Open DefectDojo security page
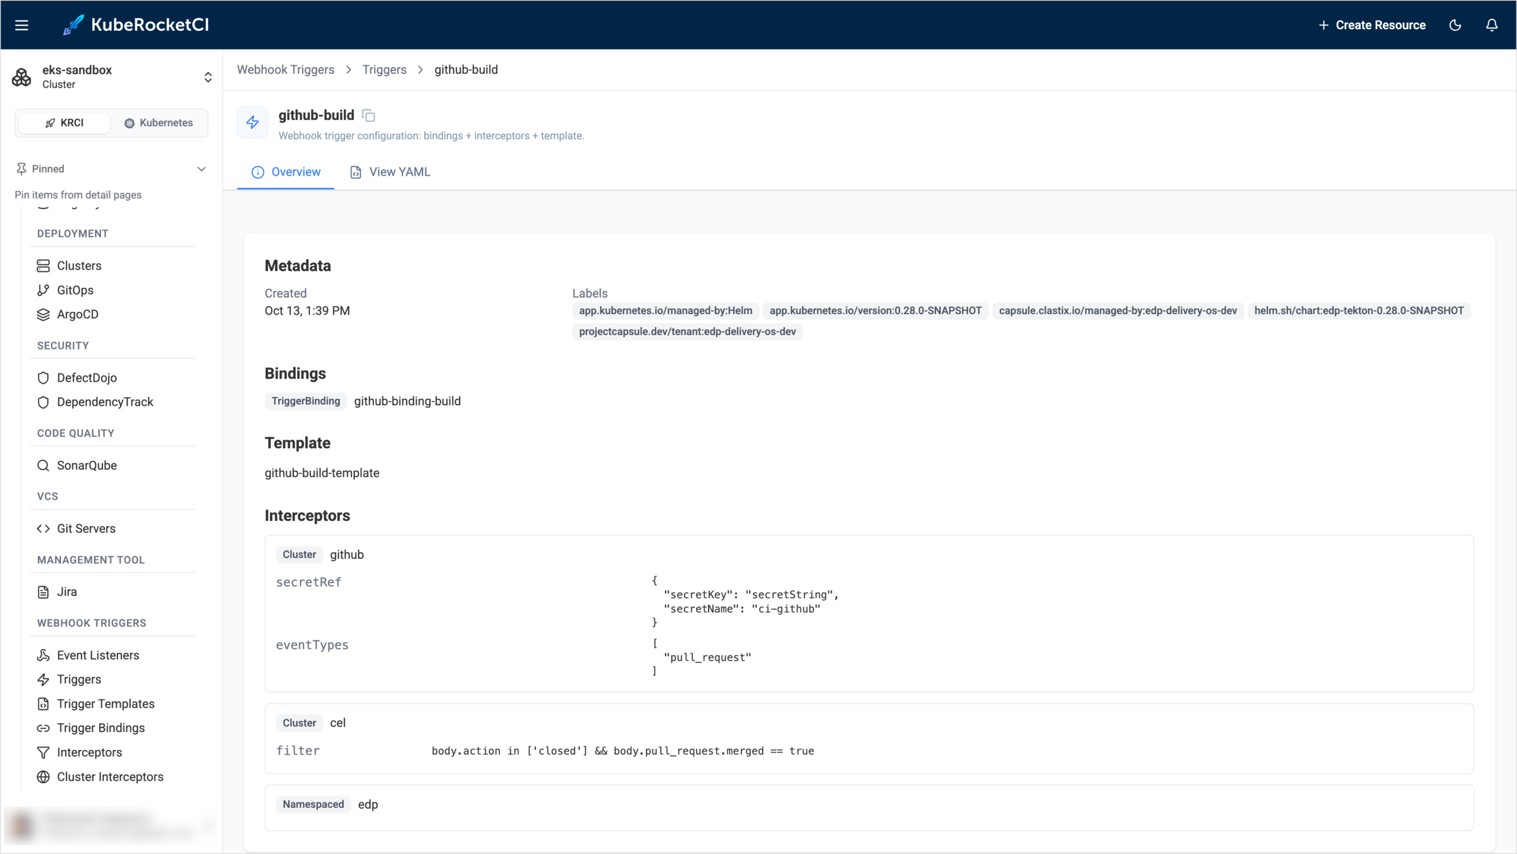Viewport: 1517px width, 854px height. coord(87,378)
